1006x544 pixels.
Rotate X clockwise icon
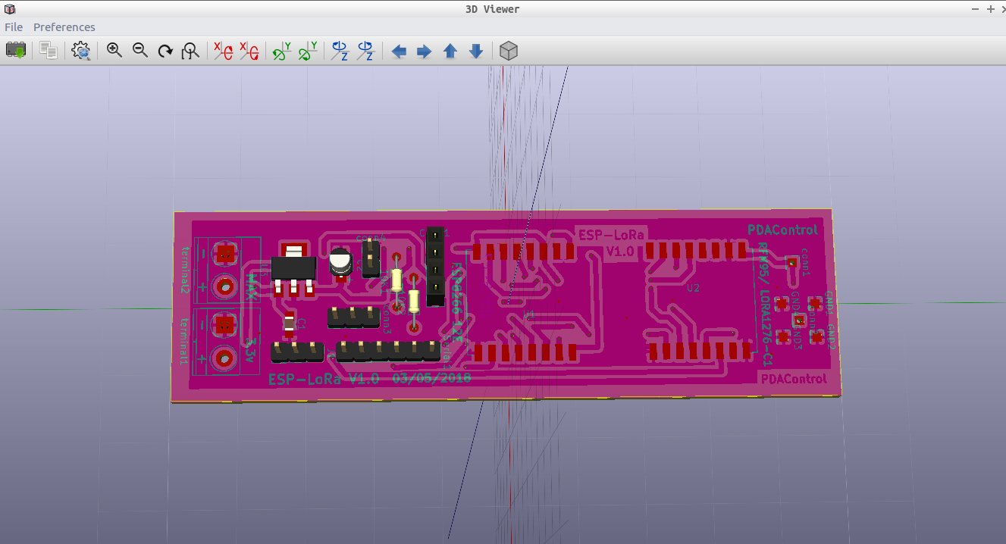point(223,51)
